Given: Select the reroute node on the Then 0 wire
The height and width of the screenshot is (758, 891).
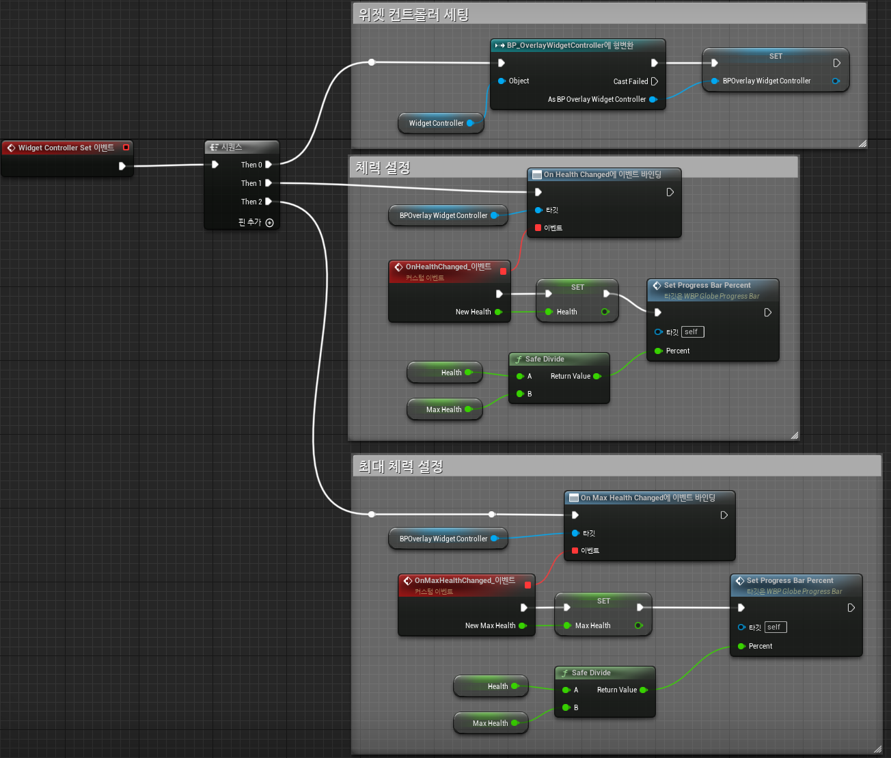Looking at the screenshot, I should [x=372, y=62].
